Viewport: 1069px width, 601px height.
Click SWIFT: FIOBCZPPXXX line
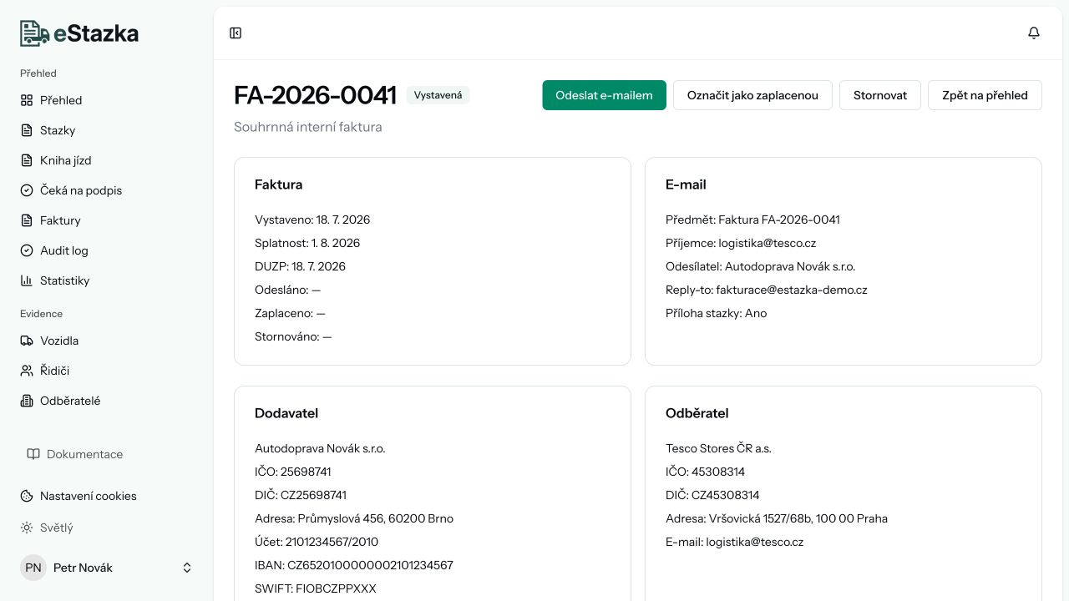pyautogui.click(x=316, y=588)
